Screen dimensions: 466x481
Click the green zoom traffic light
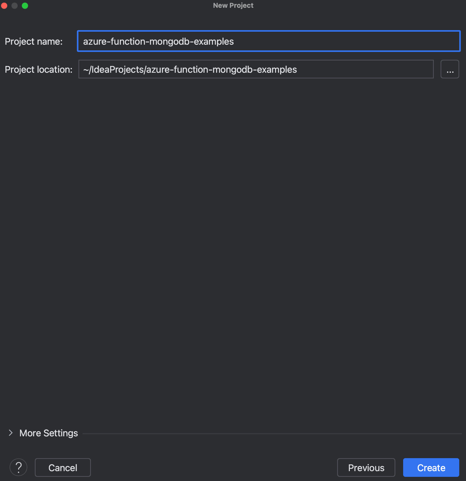click(25, 5)
